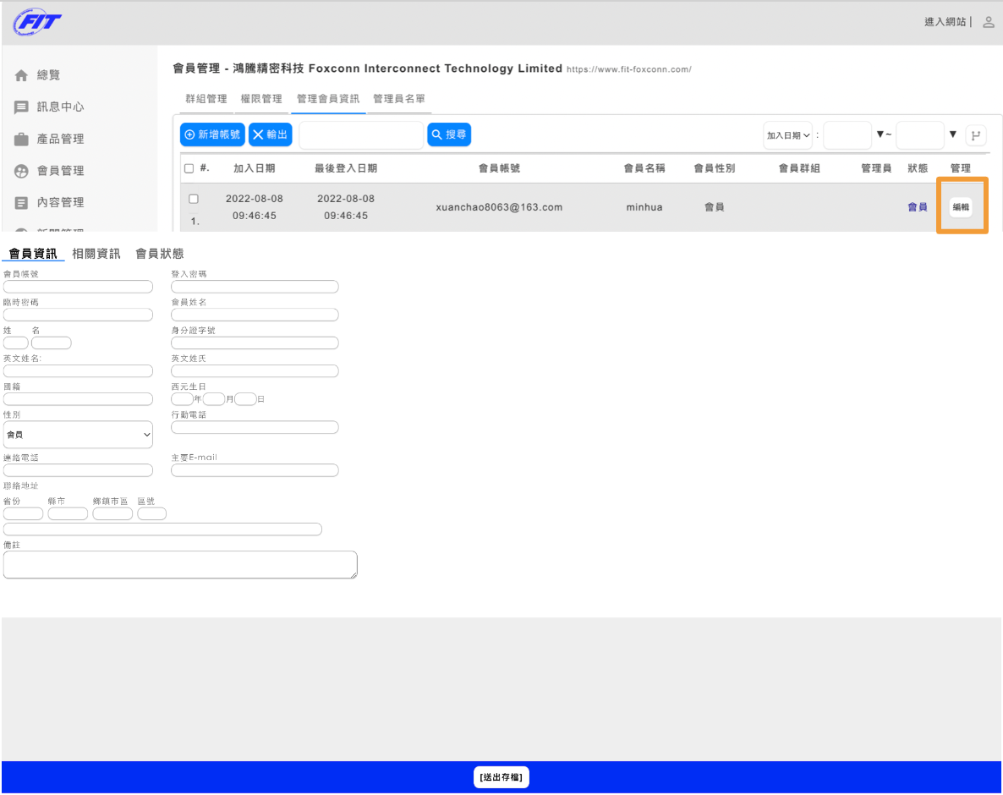Focus the 國籍 input field
Screen dimensions: 1003x795
(78, 400)
